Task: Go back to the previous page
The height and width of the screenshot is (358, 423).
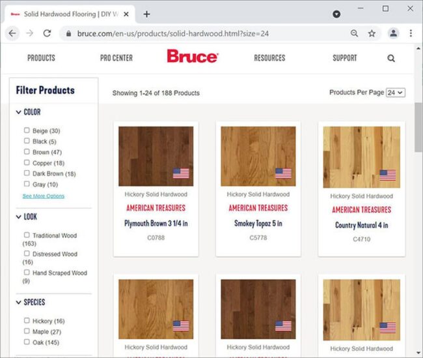Action: [12, 33]
